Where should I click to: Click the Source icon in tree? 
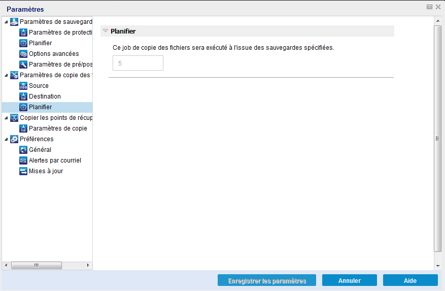(23, 86)
